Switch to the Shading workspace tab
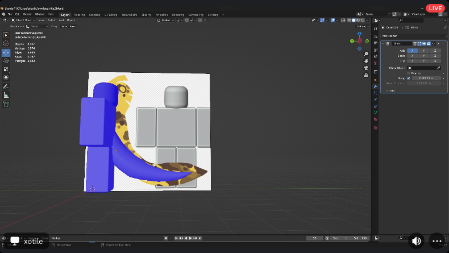Screen dimensions: 449x253 146,15
